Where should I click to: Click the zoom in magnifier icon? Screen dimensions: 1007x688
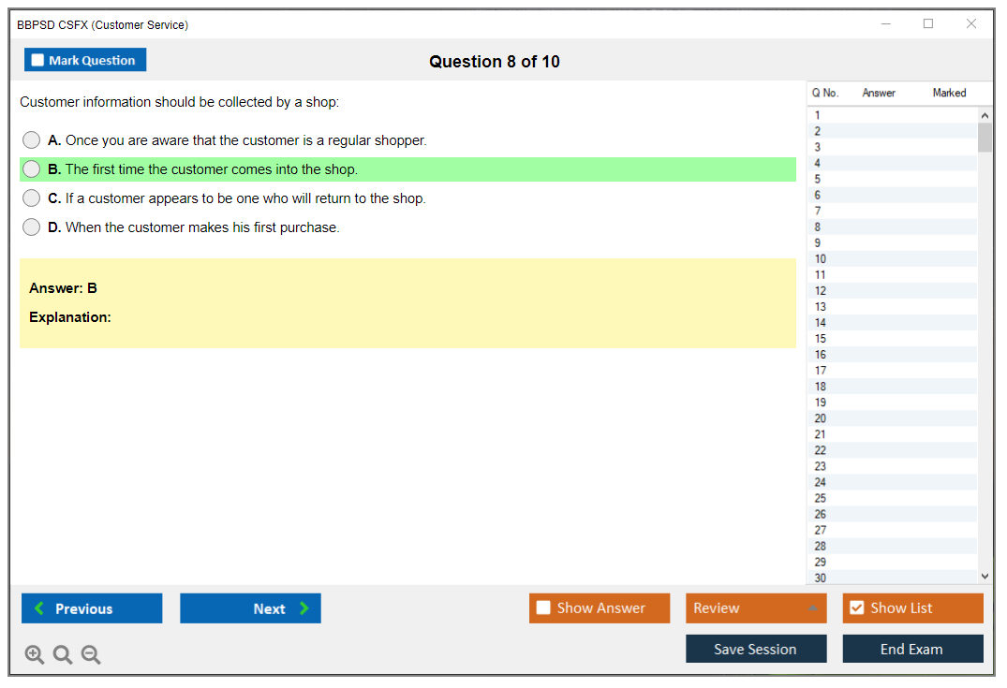(35, 655)
